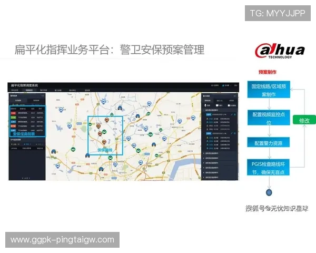The image size is (316, 253).
Task: Open the user name dropdown arrow in top bar
Action: click(x=231, y=85)
